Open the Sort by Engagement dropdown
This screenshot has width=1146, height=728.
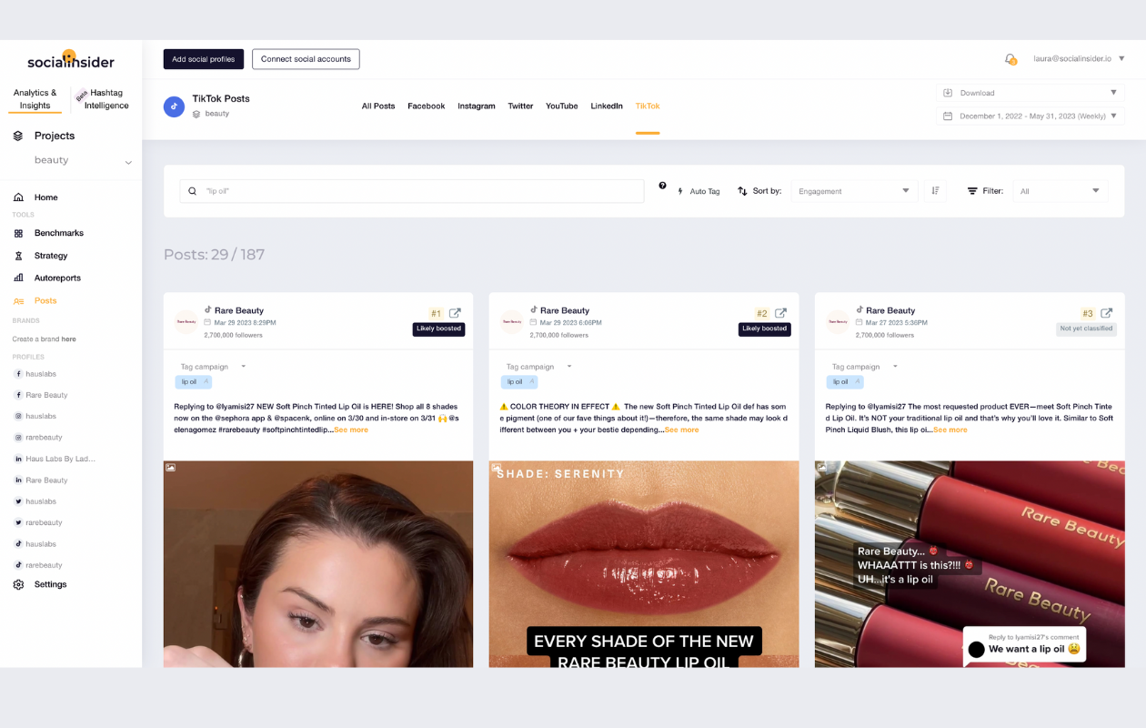[x=854, y=191]
